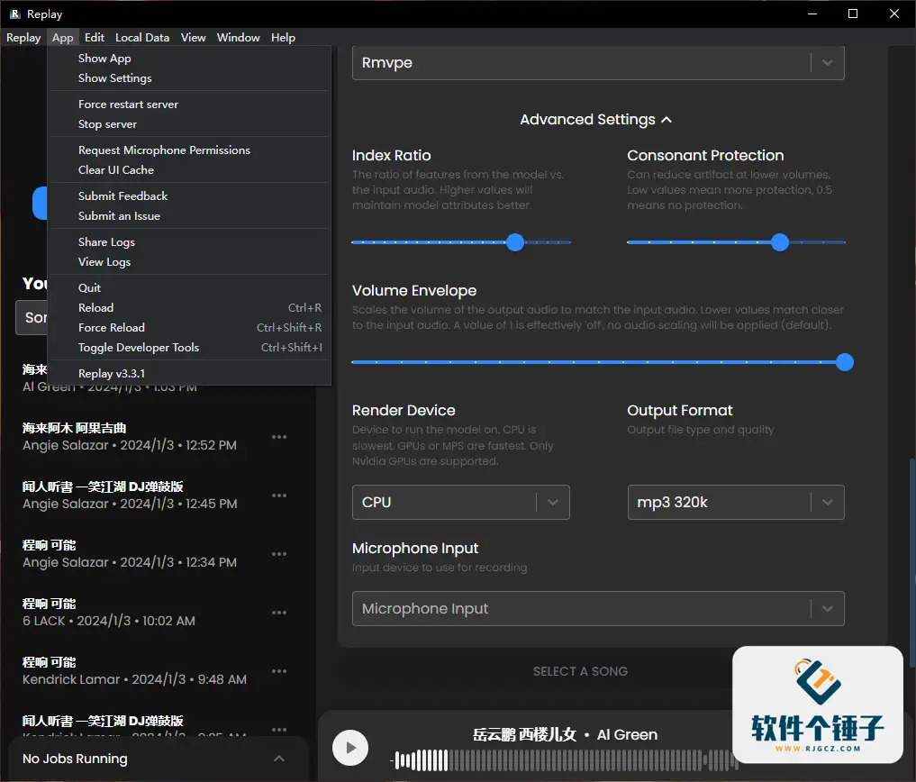Viewport: 916px width, 782px height.
Task: Adjust the Consonant Protection slider handle
Action: tap(780, 242)
